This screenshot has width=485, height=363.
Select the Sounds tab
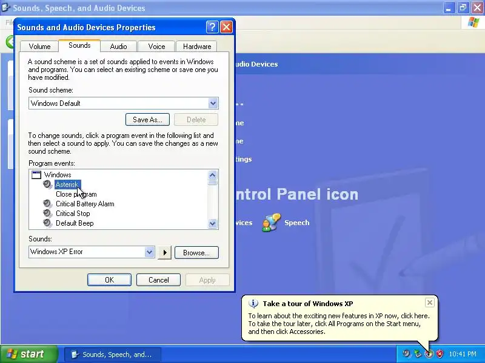[x=79, y=45]
